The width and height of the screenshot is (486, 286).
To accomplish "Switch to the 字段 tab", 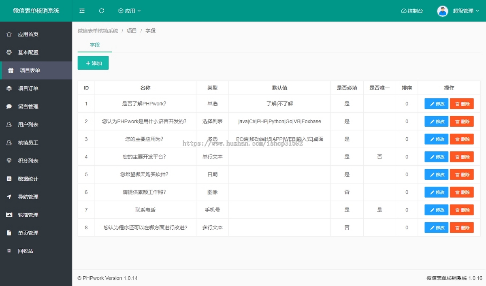I will pyautogui.click(x=94, y=45).
